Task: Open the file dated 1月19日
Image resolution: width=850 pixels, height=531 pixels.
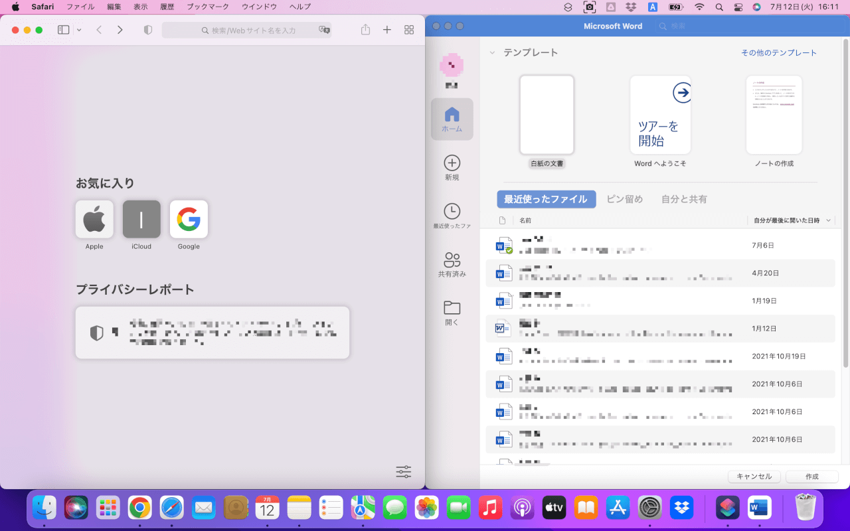Action: (660, 301)
